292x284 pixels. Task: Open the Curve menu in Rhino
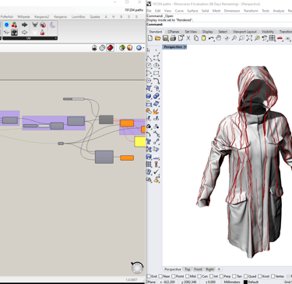[179, 11]
